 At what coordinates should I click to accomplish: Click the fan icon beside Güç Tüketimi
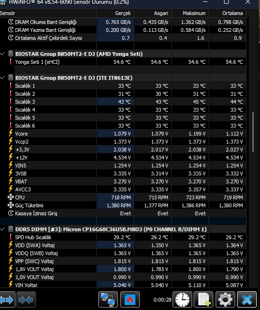pyautogui.click(x=11, y=205)
